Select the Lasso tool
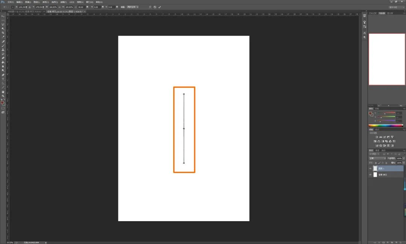 [x=3, y=24]
